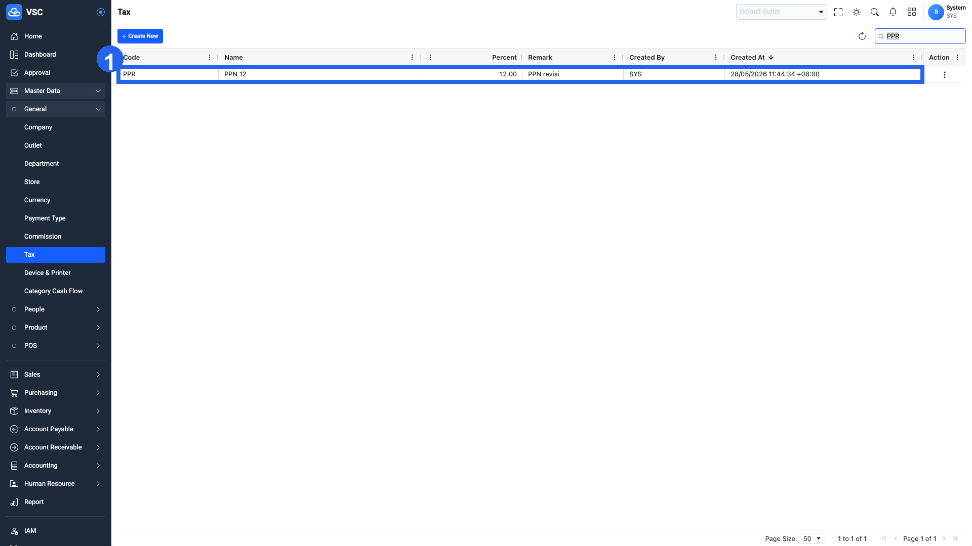
Task: Open Created By column menu
Action: [716, 58]
